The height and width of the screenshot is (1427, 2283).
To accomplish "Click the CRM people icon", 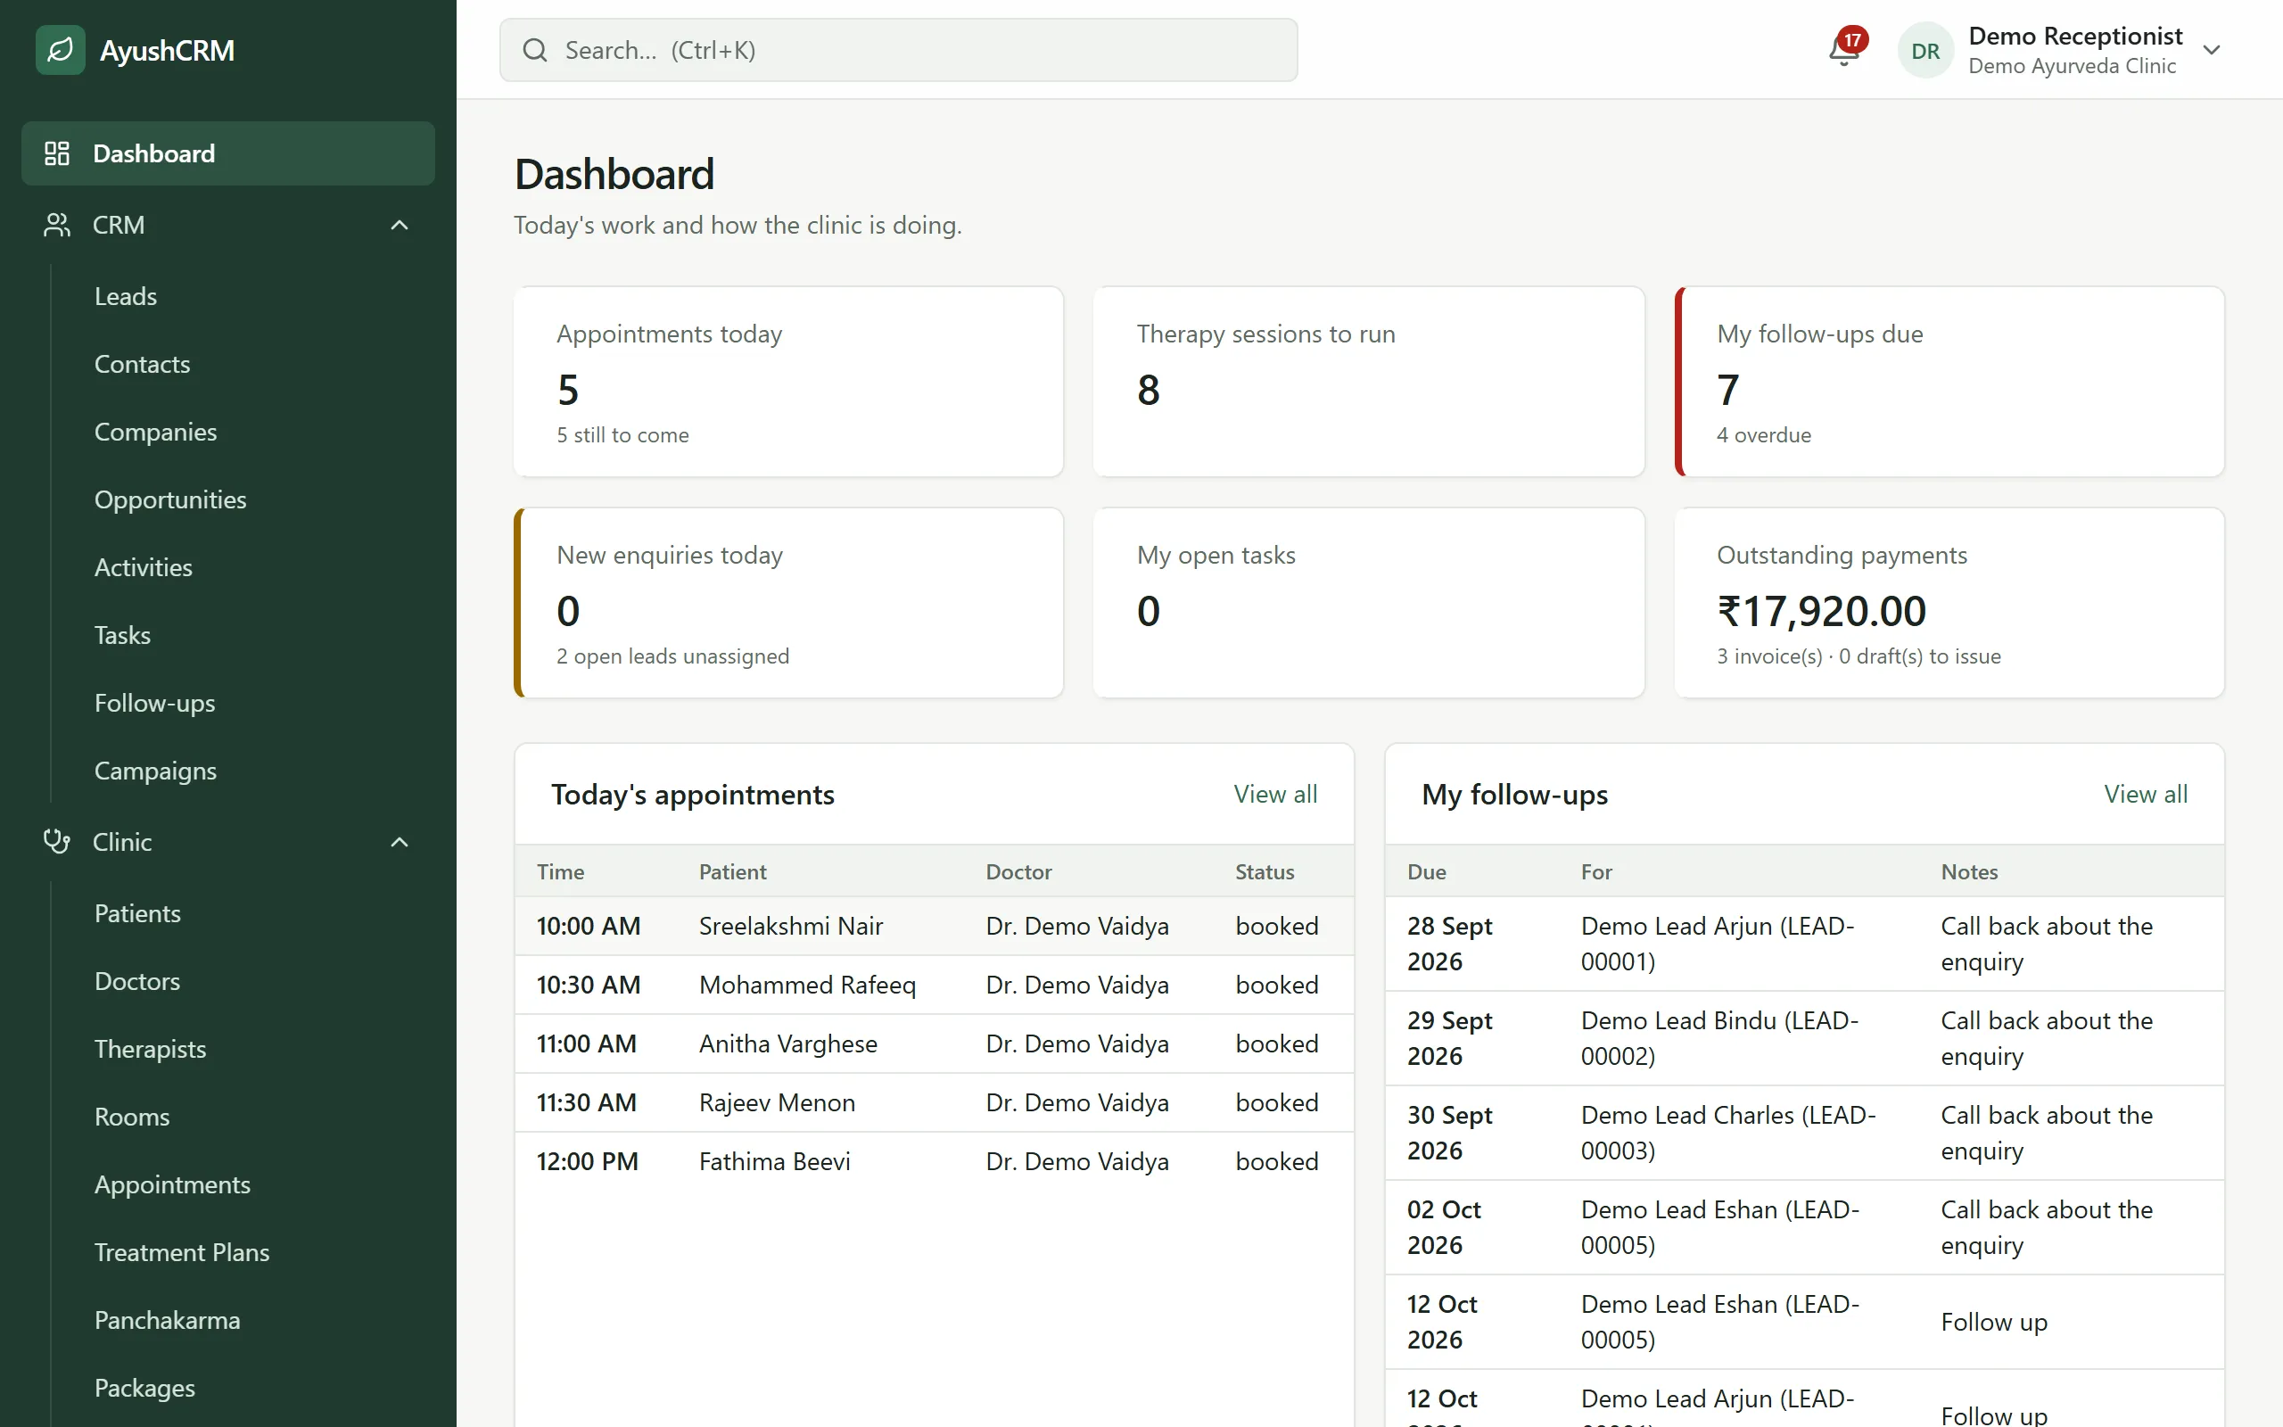I will [58, 225].
